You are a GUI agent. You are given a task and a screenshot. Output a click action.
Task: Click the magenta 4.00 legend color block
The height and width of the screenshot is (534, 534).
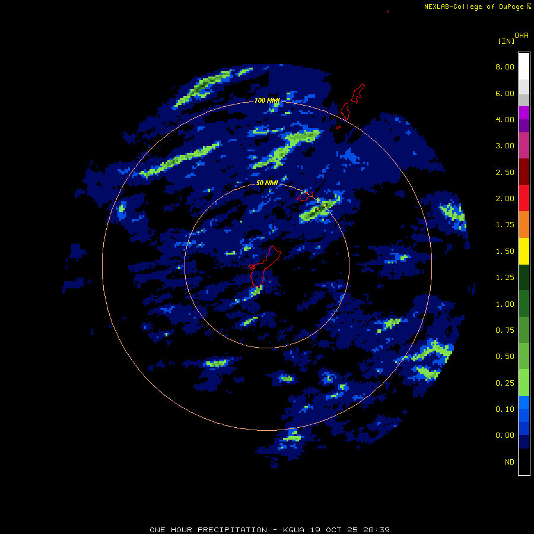[x=524, y=113]
